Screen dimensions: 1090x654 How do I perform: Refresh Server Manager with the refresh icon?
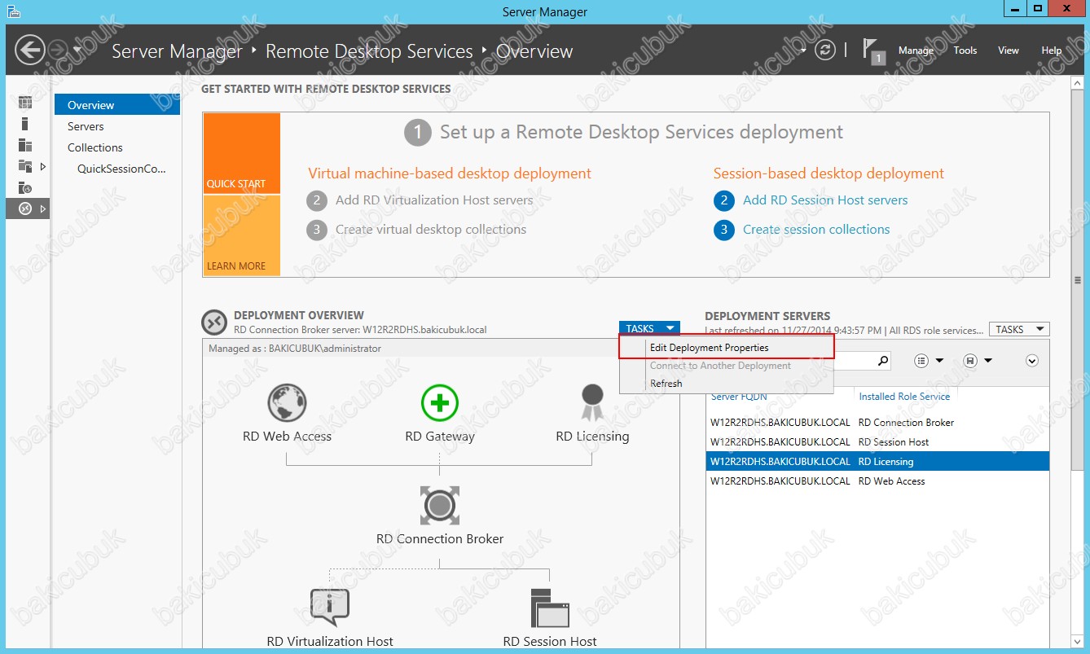tap(825, 50)
